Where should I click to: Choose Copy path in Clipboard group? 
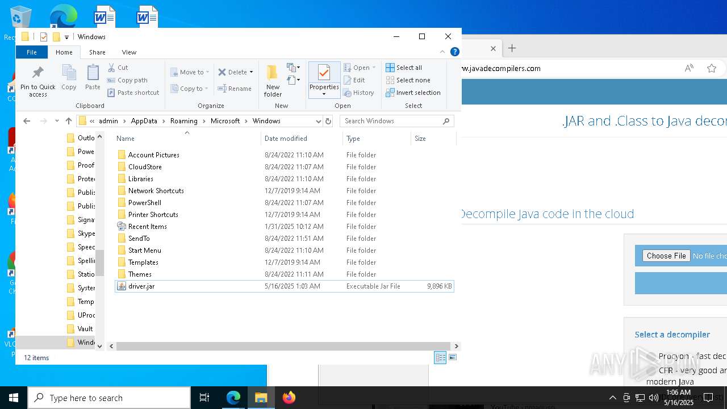pos(128,80)
